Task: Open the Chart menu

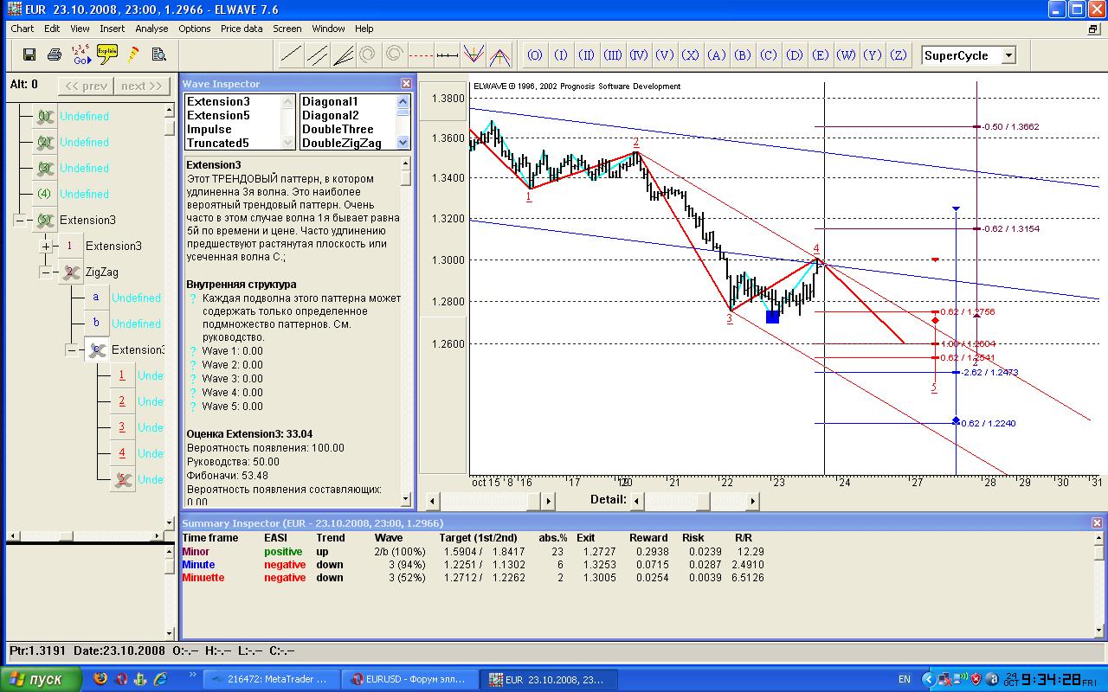Action: tap(22, 29)
